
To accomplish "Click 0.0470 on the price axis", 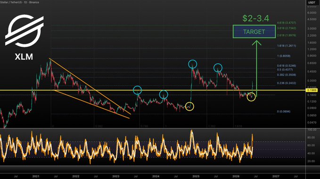I will coord(312,123).
